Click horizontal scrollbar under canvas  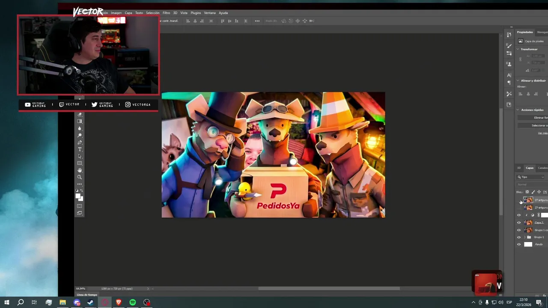tap(329, 288)
